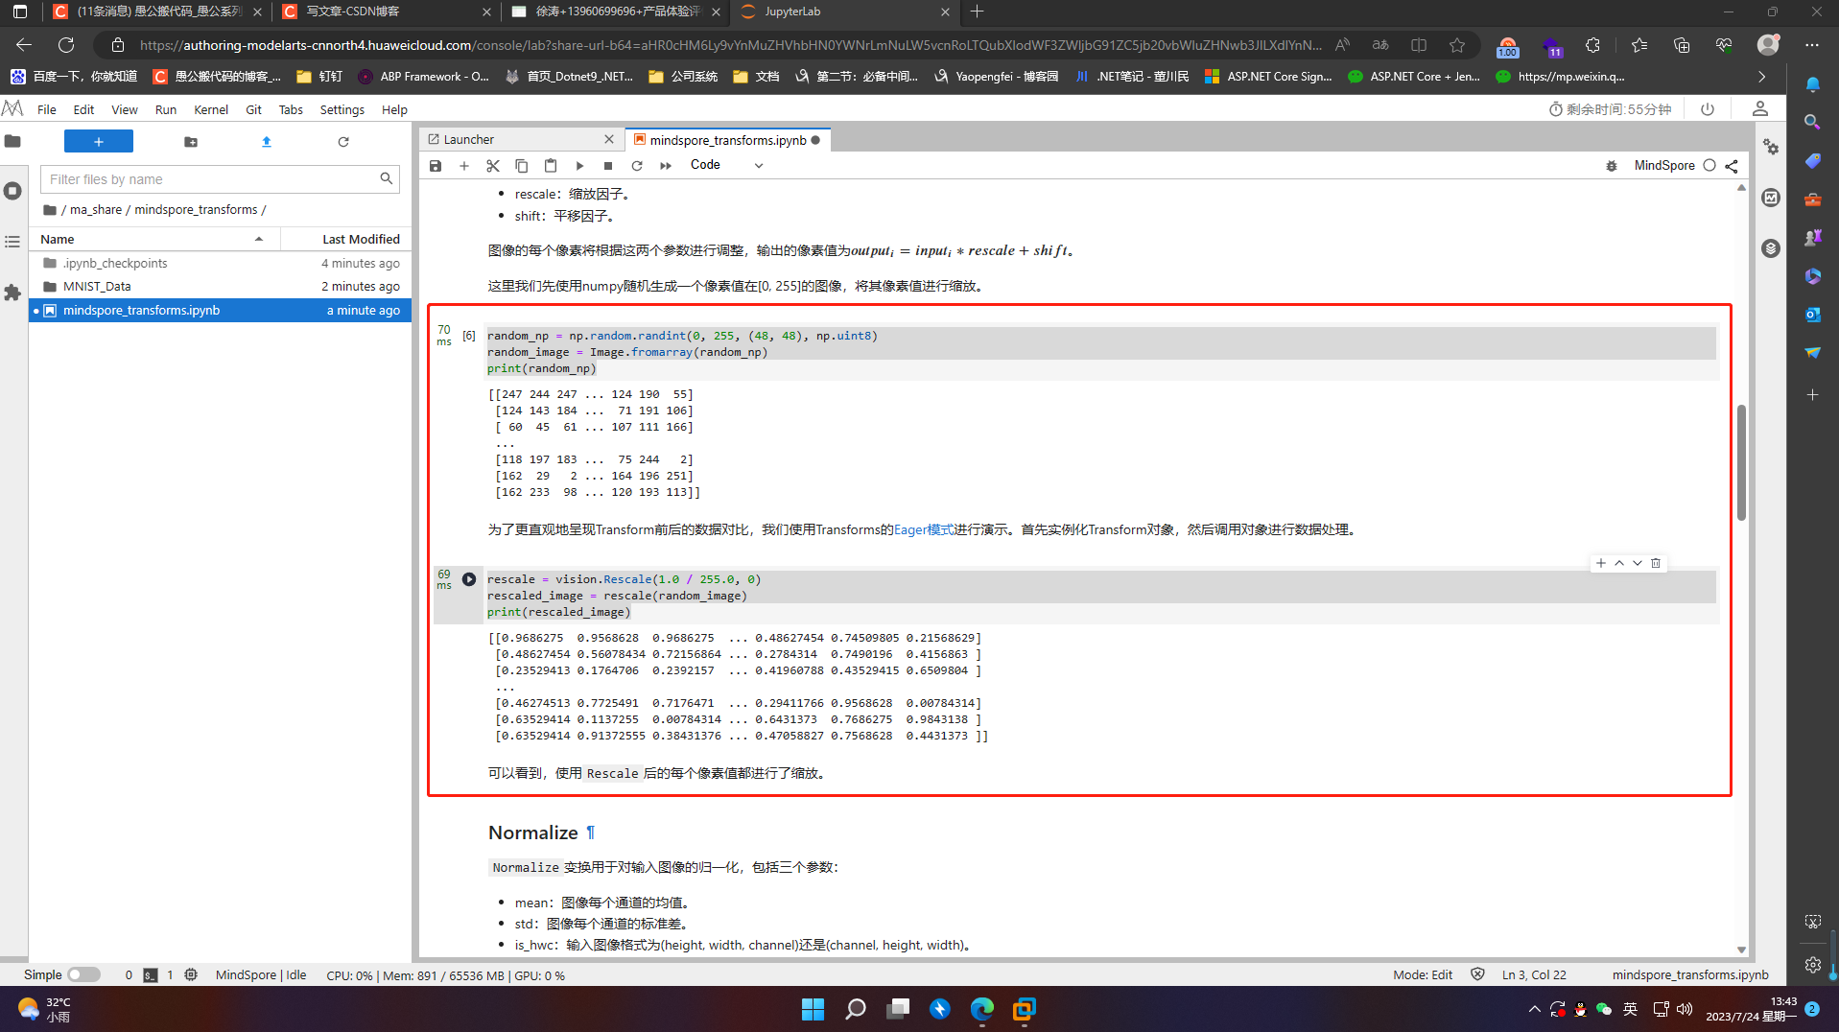Click the bookmarks bar overflow chevron
This screenshot has width=1839, height=1032.
pos(1762,76)
